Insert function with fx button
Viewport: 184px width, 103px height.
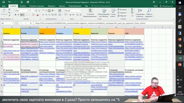click(31, 23)
